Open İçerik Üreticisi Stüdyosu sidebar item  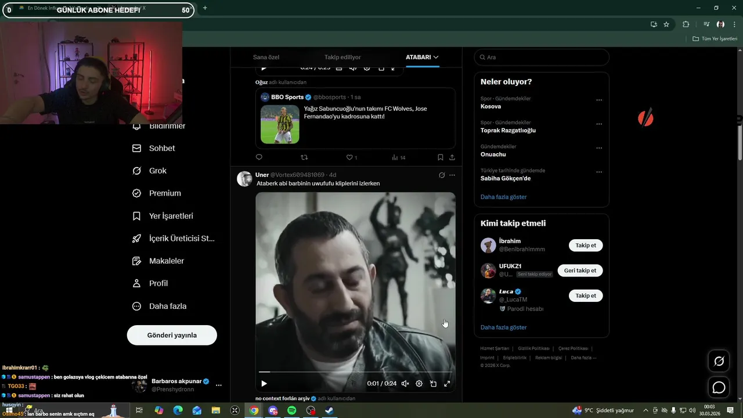point(174,238)
